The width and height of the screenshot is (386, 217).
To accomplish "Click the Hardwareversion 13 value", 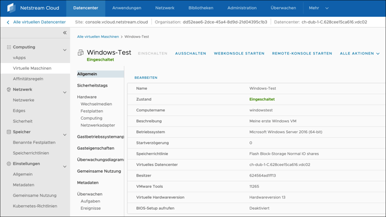I will pyautogui.click(x=268, y=197).
